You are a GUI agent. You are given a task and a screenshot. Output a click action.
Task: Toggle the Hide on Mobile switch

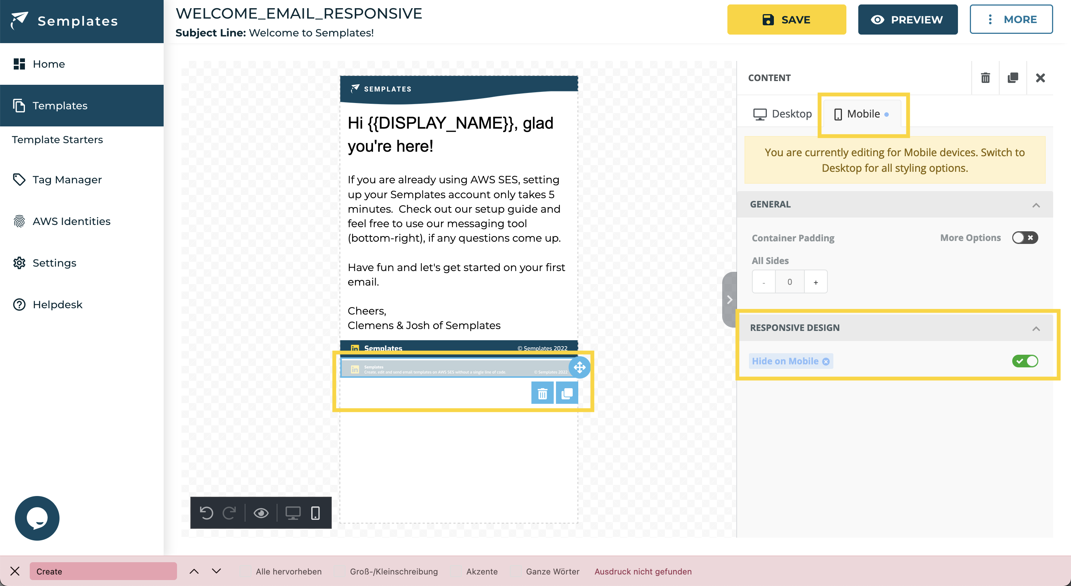coord(1025,361)
